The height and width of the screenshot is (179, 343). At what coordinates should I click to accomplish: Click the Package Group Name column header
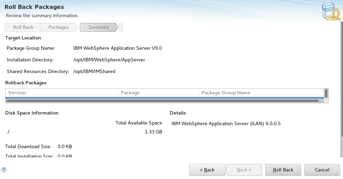click(261, 93)
